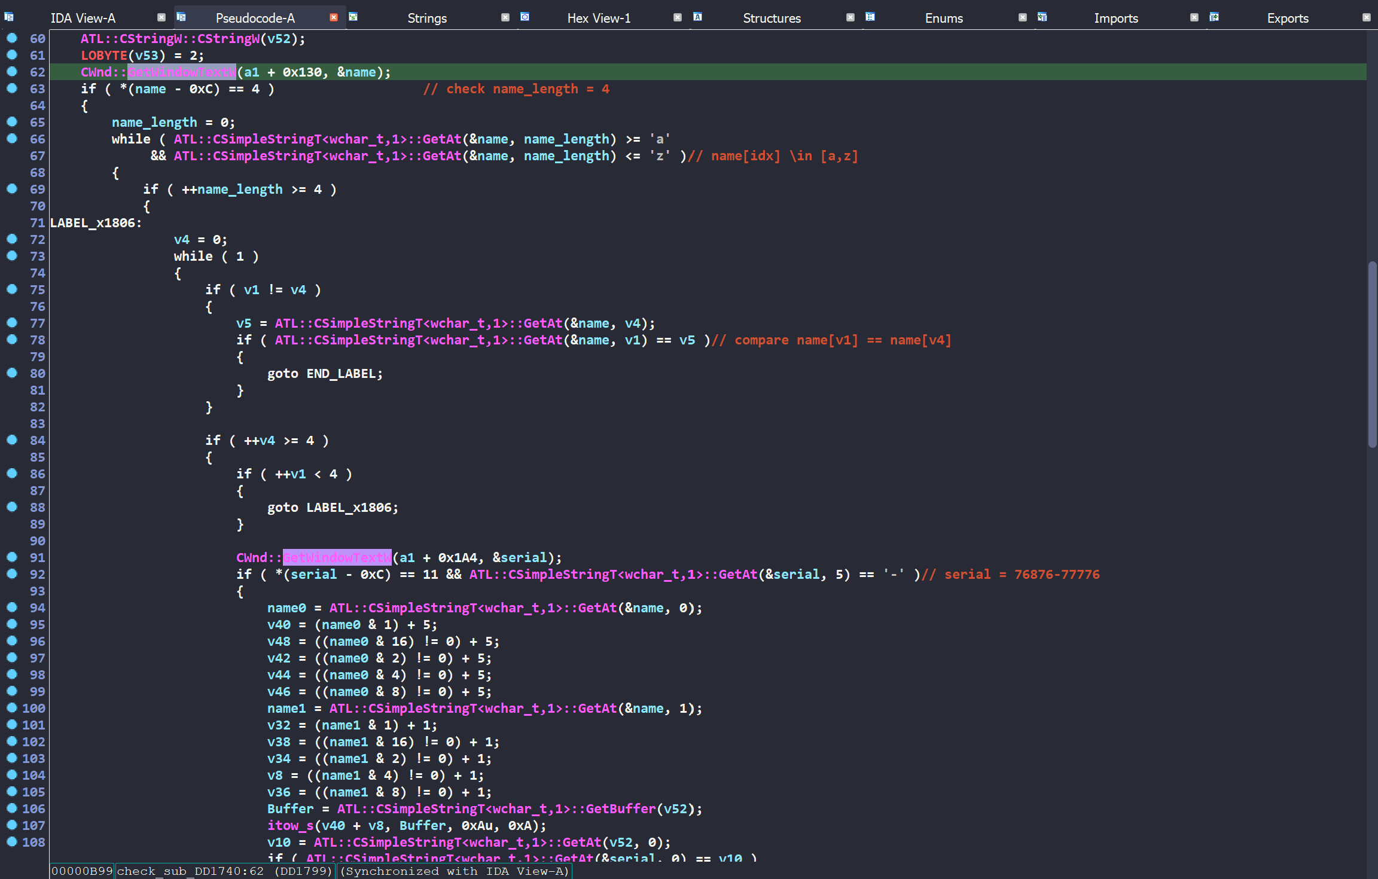This screenshot has height=879, width=1378.
Task: Toggle breakpoint dot on line 72
Action: [12, 239]
